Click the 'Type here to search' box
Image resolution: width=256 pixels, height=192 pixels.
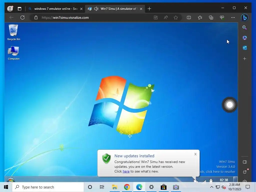pos(48,187)
